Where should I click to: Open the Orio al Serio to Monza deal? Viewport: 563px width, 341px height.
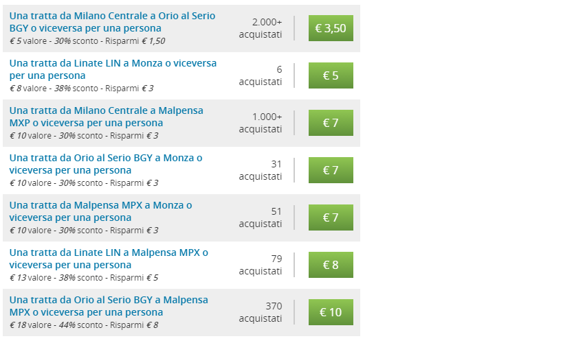[x=106, y=164]
